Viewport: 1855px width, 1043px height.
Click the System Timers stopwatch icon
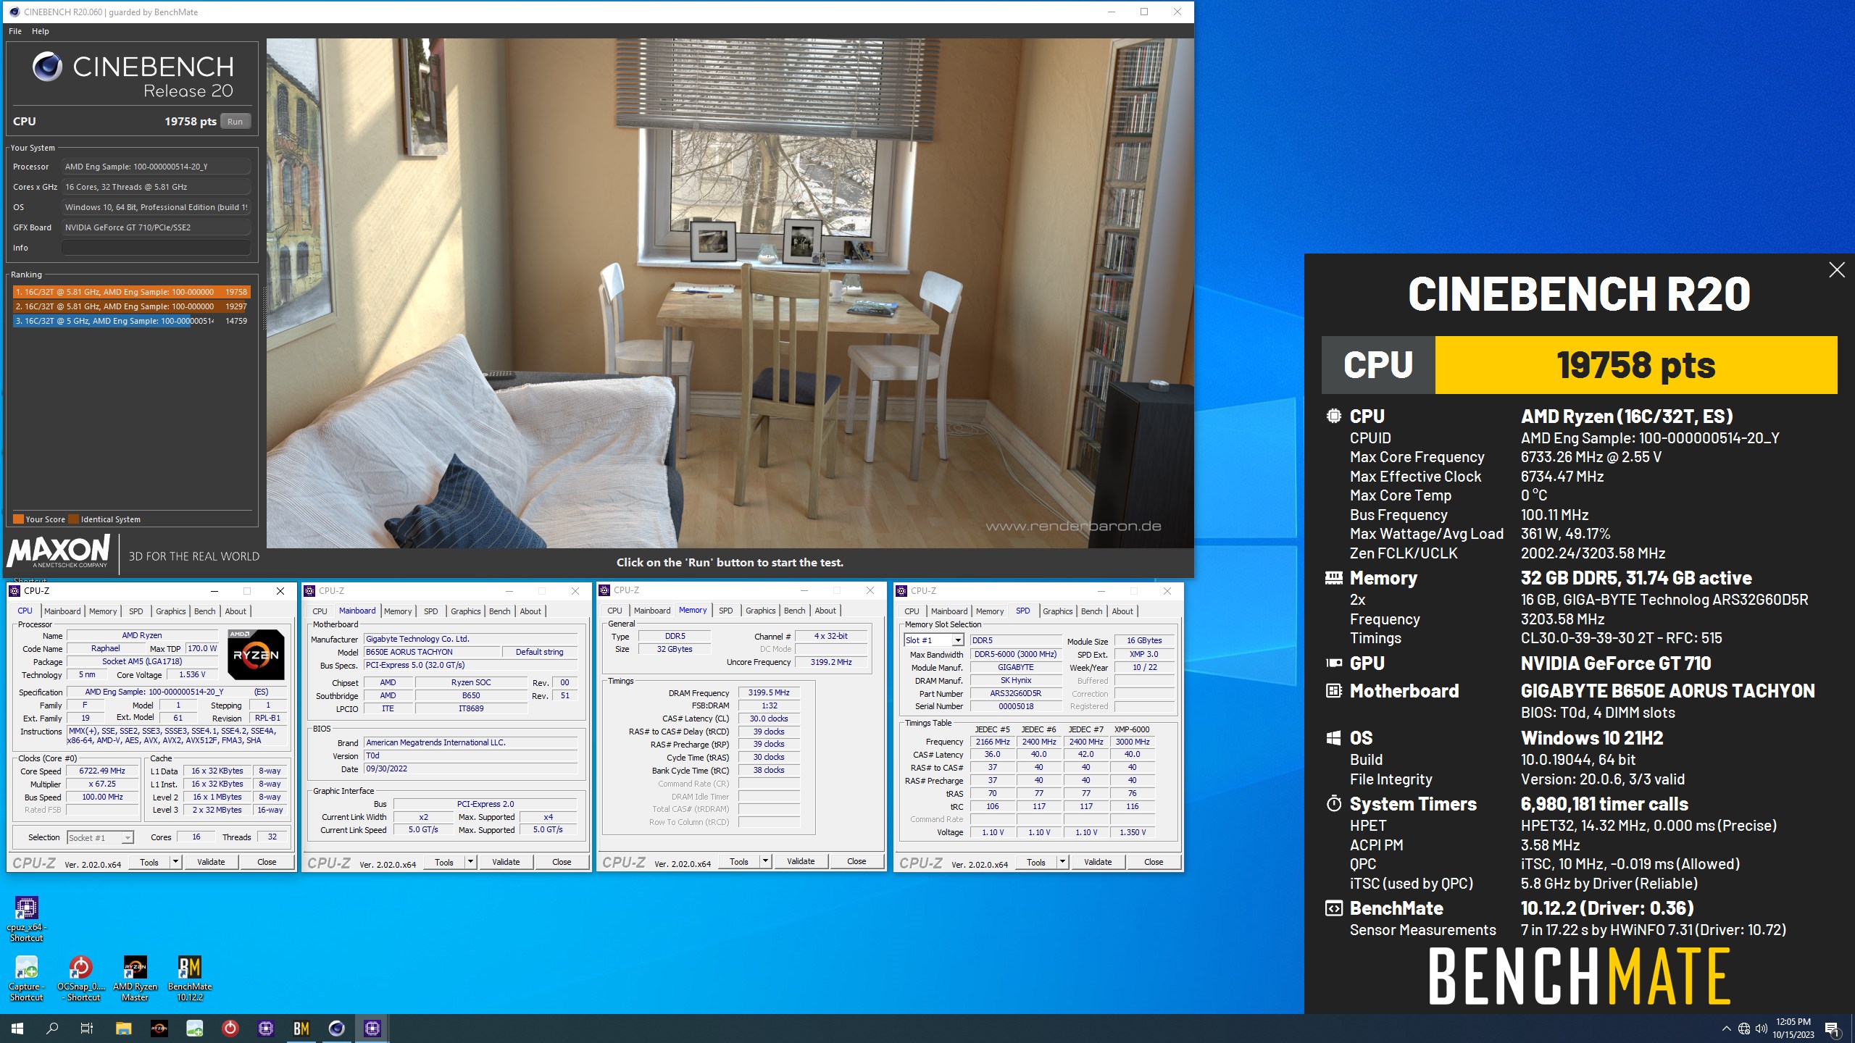coord(1333,804)
